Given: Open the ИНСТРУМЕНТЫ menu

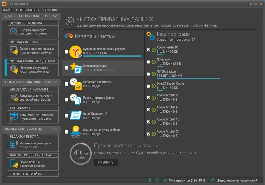Looking at the screenshot, I should [x=27, y=10].
